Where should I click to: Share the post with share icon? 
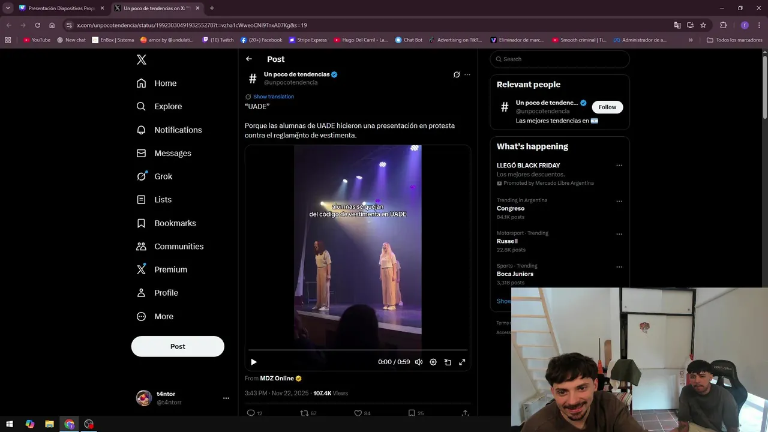point(465,413)
